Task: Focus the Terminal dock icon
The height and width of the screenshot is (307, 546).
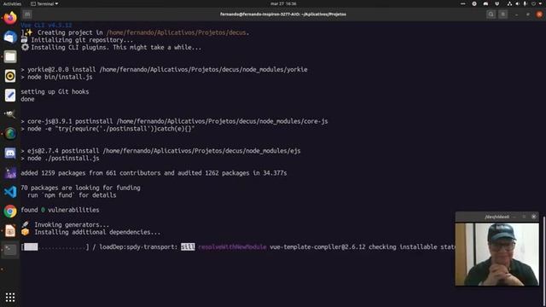Action: pos(10,250)
